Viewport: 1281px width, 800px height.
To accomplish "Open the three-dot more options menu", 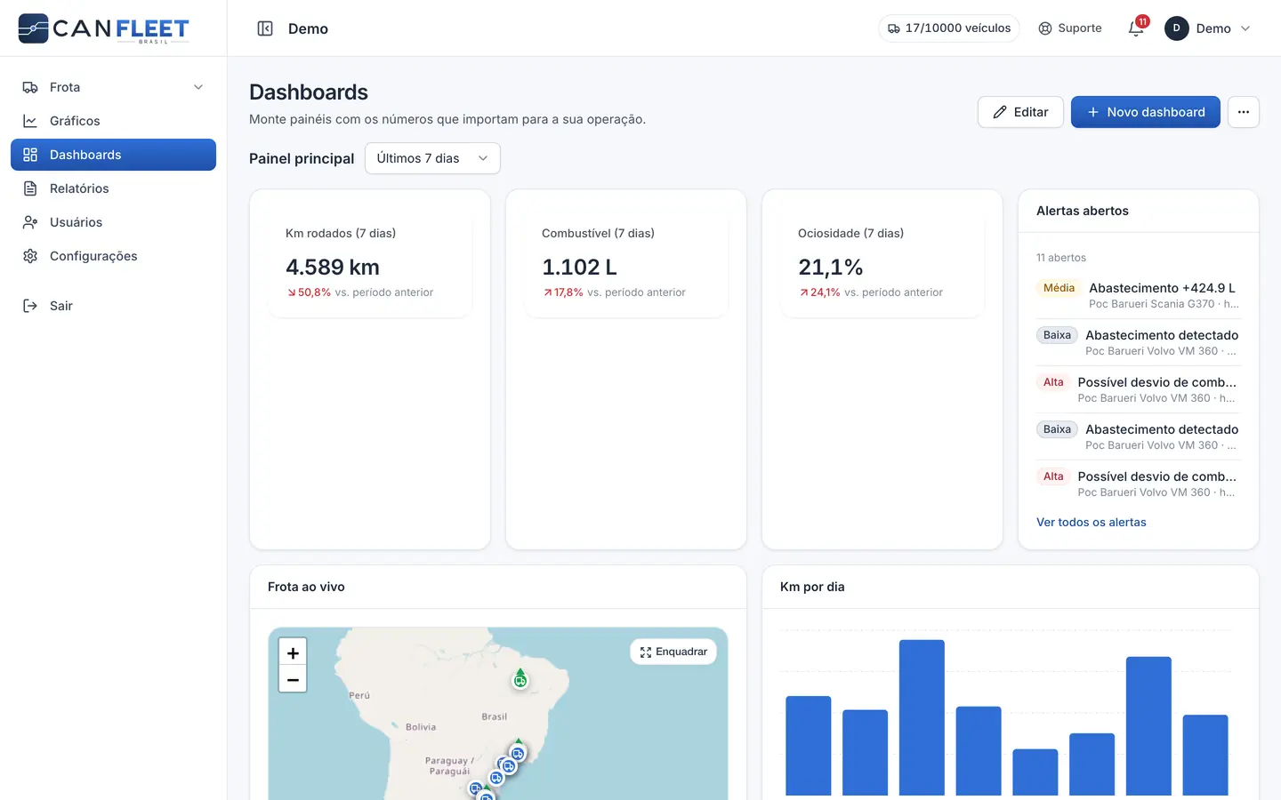I will 1244,112.
